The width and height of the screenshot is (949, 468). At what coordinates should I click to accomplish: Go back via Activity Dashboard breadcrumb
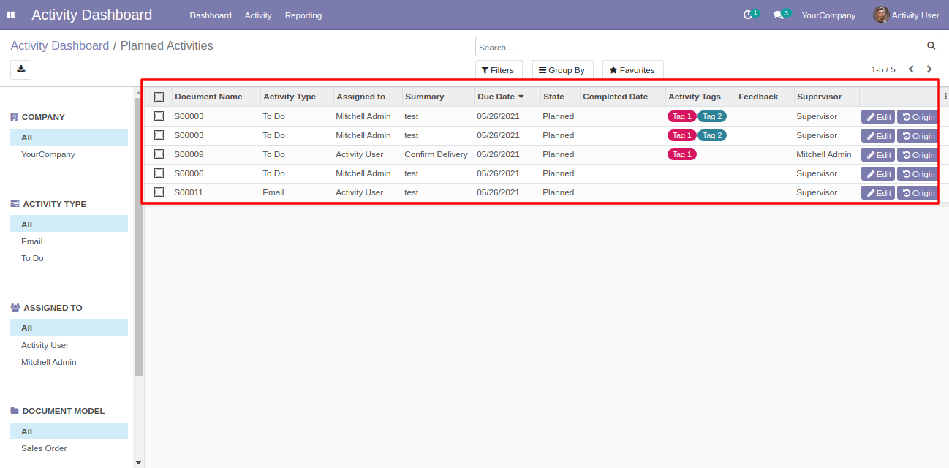coord(59,45)
